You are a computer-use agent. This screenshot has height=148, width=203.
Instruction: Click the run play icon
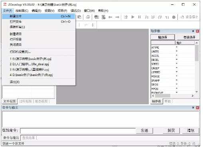(x=133, y=17)
